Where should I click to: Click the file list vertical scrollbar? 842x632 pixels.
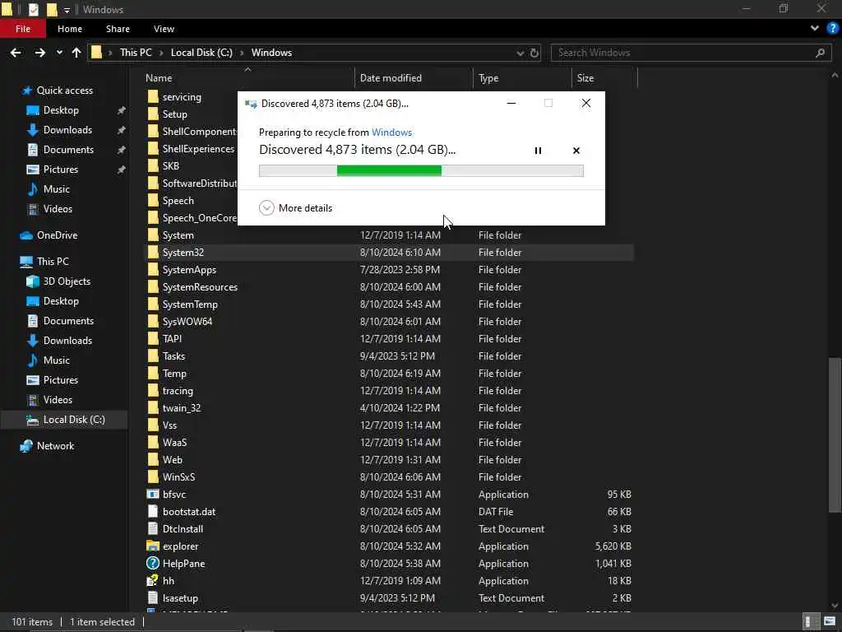(x=835, y=434)
